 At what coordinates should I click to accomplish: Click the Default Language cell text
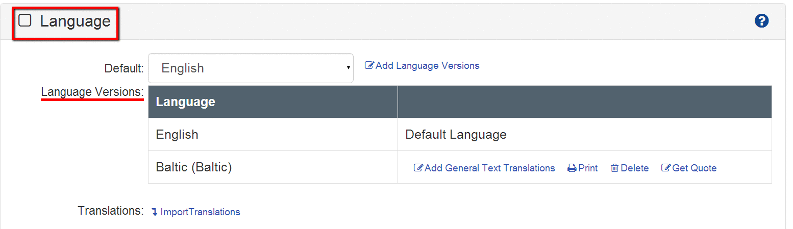coord(456,135)
